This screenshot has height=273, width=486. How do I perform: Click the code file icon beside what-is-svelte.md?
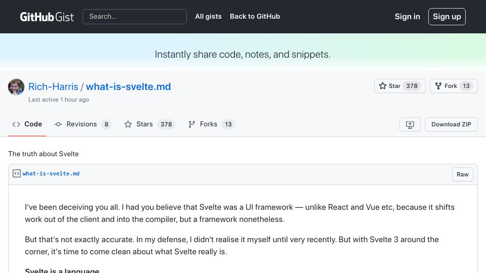(x=17, y=173)
